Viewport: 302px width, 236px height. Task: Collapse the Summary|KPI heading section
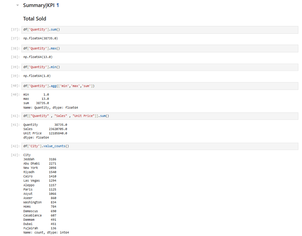(x=17, y=5)
